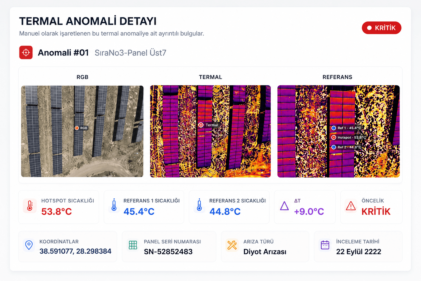Click the REFERANS 2 SICAKLIĞI label
This screenshot has width=421, height=281.
point(238,201)
